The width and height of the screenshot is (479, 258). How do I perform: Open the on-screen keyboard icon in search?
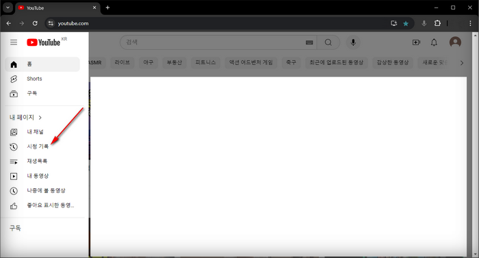pyautogui.click(x=309, y=42)
